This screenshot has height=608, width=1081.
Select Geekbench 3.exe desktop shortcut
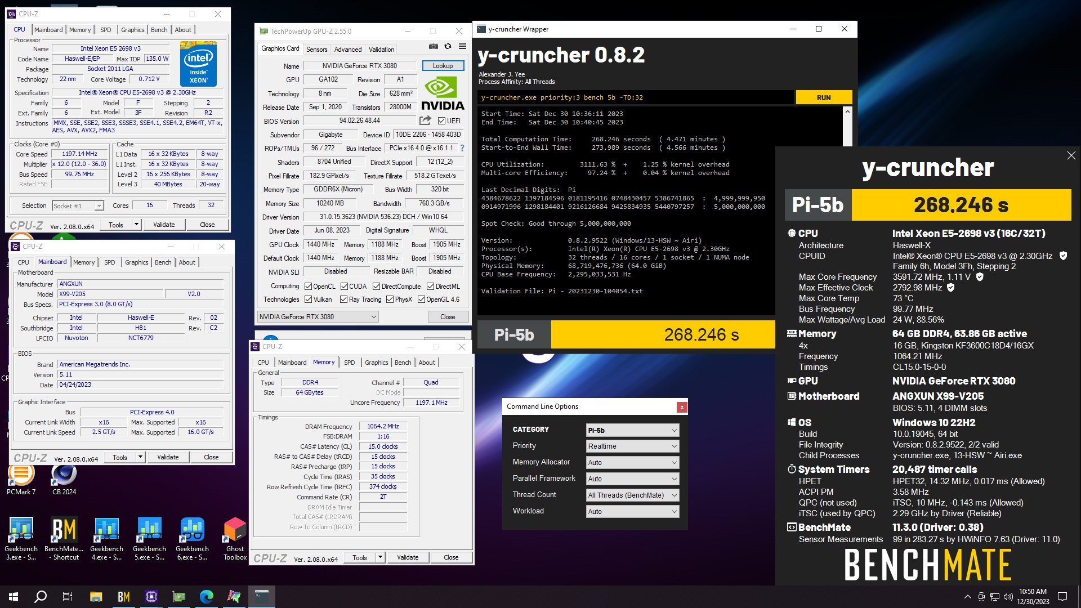point(21,539)
